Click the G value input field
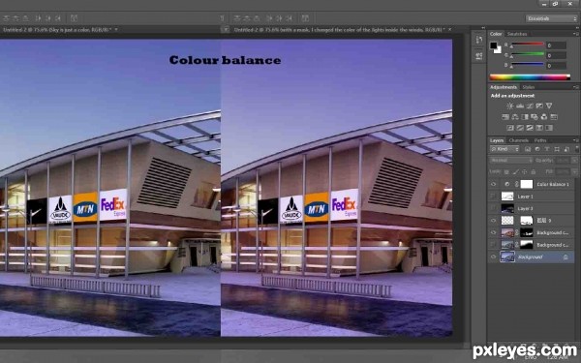Viewport: 581px width, 363px height. pyautogui.click(x=556, y=55)
